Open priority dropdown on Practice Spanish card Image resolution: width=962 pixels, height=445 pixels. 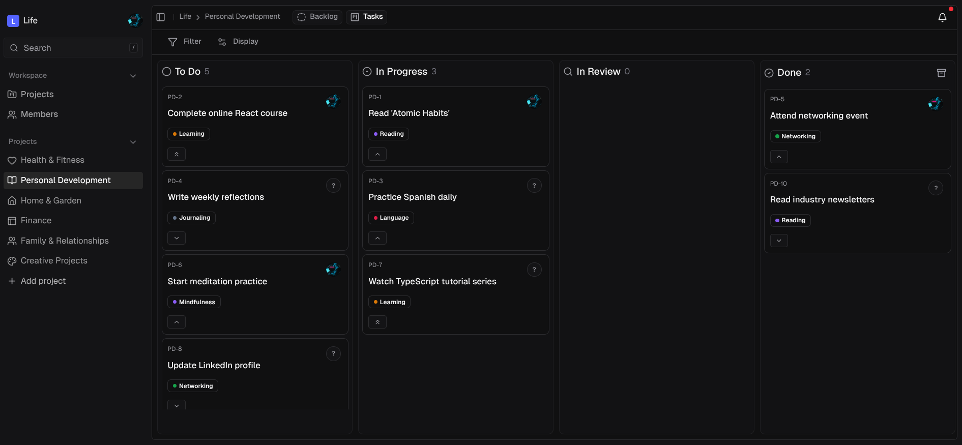(x=377, y=238)
